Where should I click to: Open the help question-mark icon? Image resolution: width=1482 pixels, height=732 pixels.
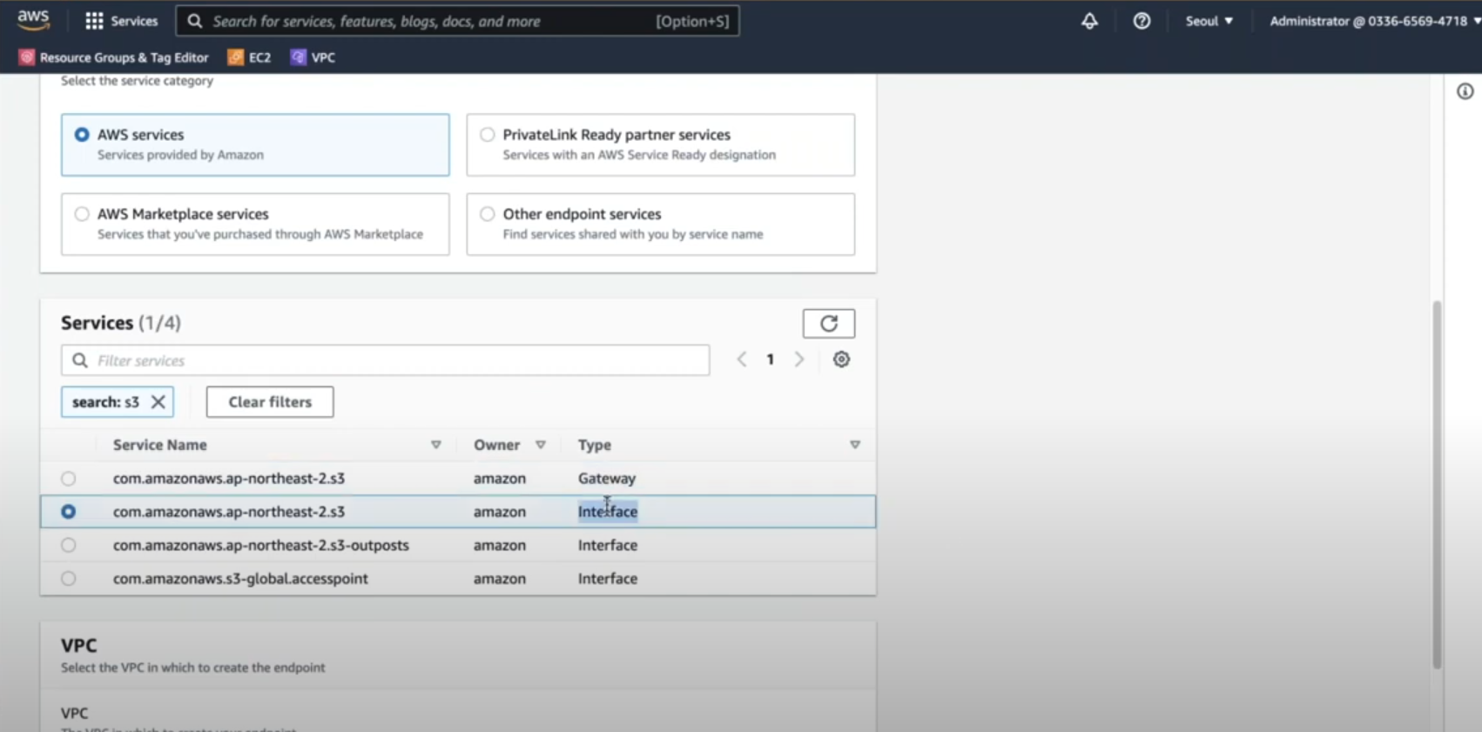point(1142,21)
